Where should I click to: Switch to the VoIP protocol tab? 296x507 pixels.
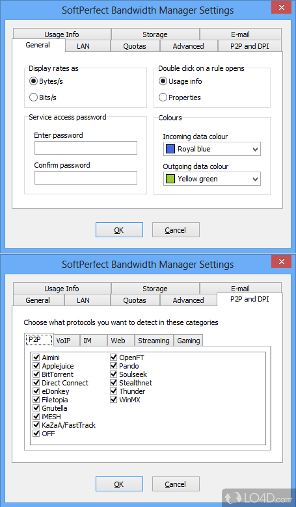(63, 341)
